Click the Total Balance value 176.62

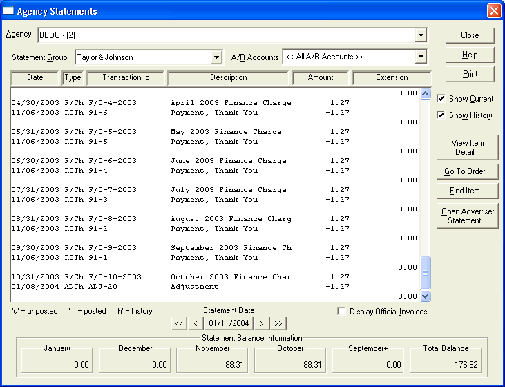[466, 365]
